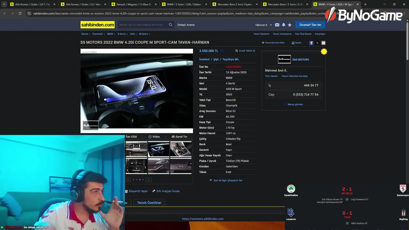Click the Otomobil breadcrumb
Screen dimensions: 409x230
pos(97,34)
